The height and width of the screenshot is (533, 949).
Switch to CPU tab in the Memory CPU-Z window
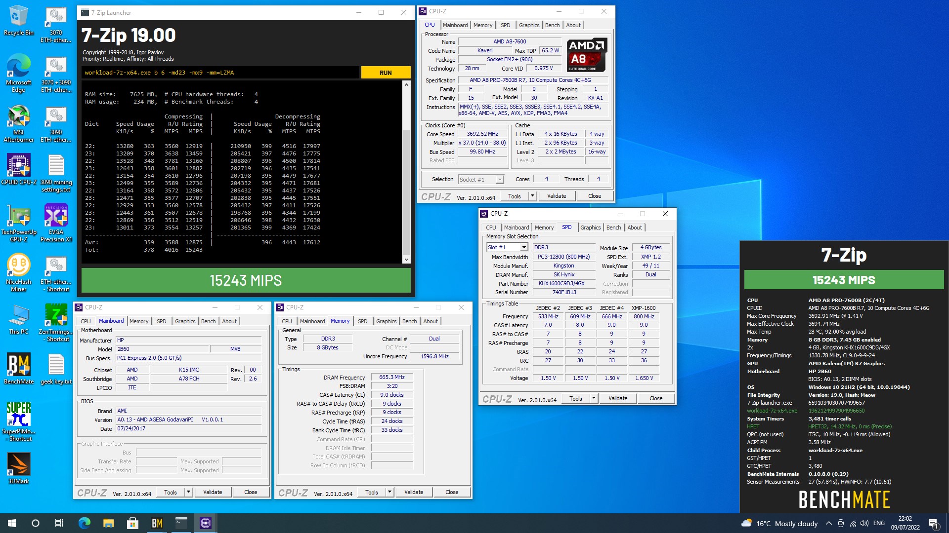pyautogui.click(x=287, y=321)
